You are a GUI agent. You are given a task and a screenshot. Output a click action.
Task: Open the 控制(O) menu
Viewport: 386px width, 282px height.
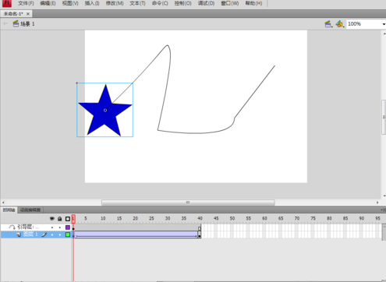(x=182, y=3)
